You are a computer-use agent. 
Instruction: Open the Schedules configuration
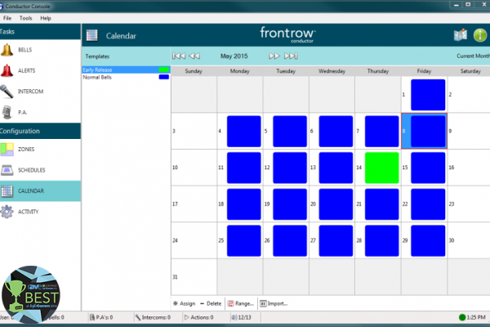click(40, 170)
